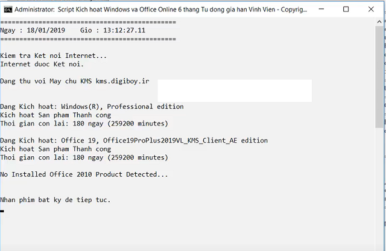
Task: Click the KMS server 'kms.digiboy.ir' text
Action: click(122, 81)
